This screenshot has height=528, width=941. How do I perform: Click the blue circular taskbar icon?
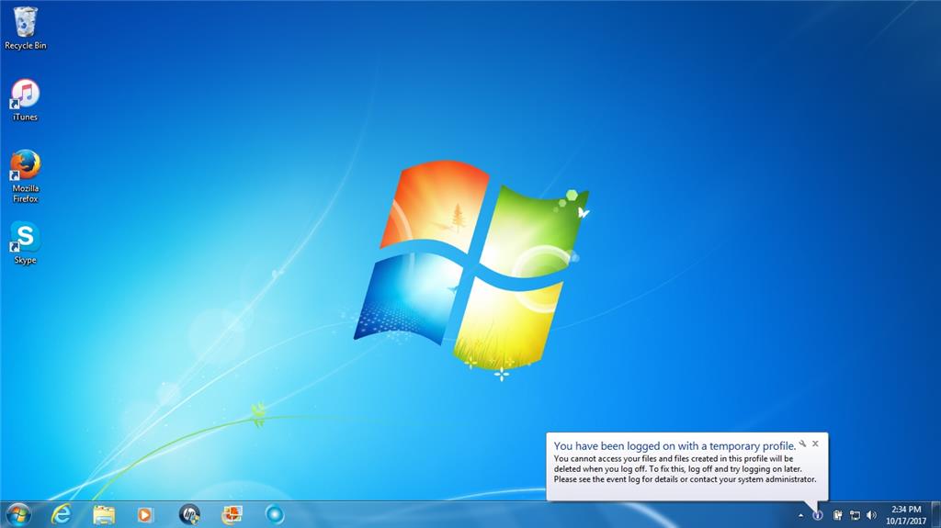pos(275,515)
